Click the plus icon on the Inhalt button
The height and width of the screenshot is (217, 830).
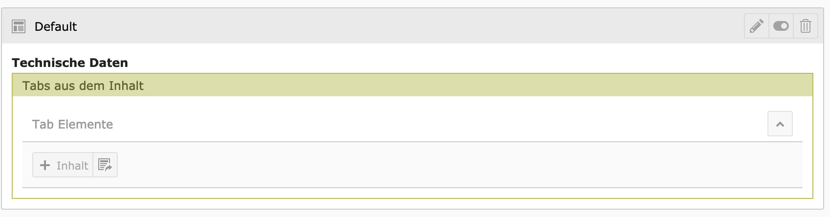45,165
